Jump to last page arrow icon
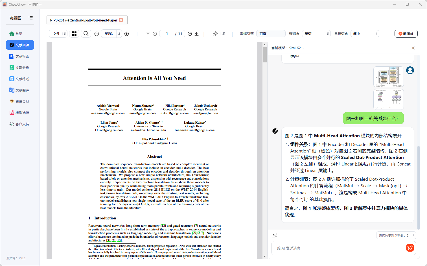 [197, 34]
